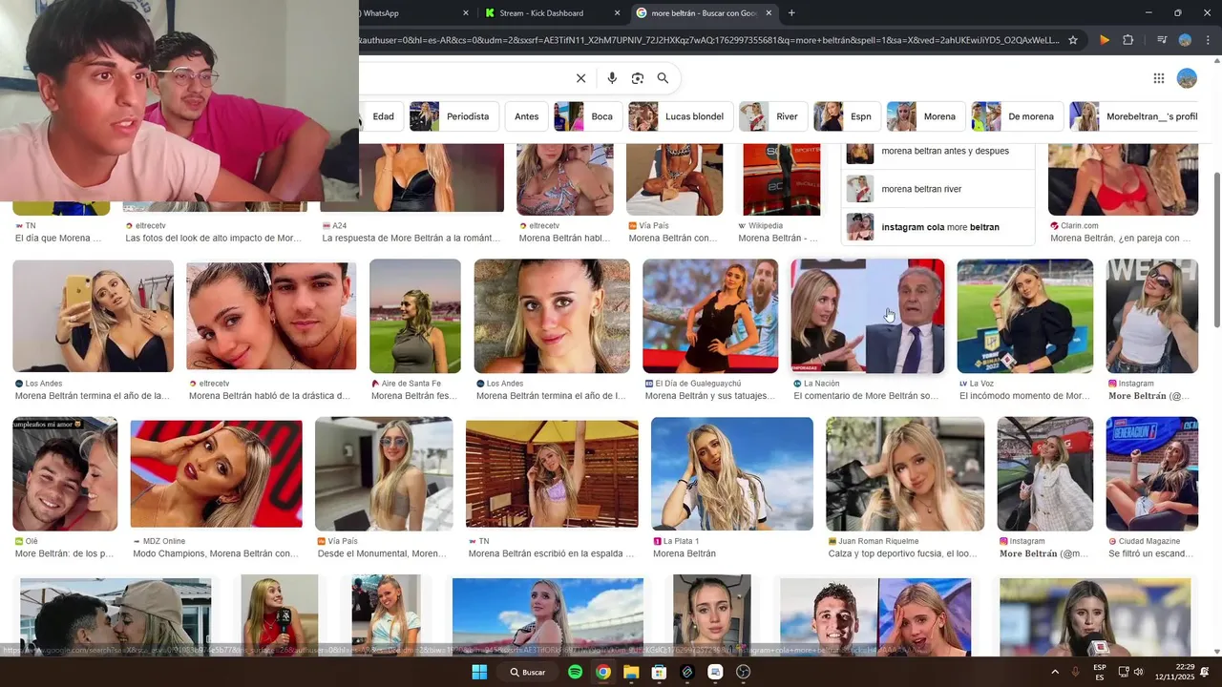1222x687 pixels.
Task: Bookmark this page with the star icon
Action: tap(1073, 40)
